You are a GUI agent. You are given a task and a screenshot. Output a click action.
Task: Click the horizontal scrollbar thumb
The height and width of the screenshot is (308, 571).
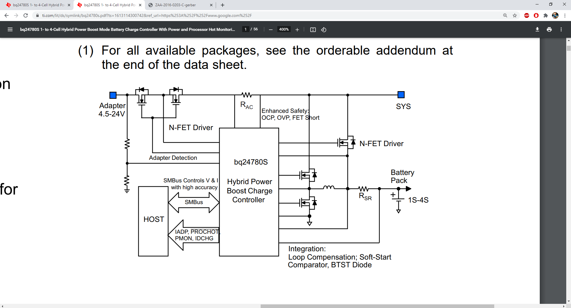(377, 306)
